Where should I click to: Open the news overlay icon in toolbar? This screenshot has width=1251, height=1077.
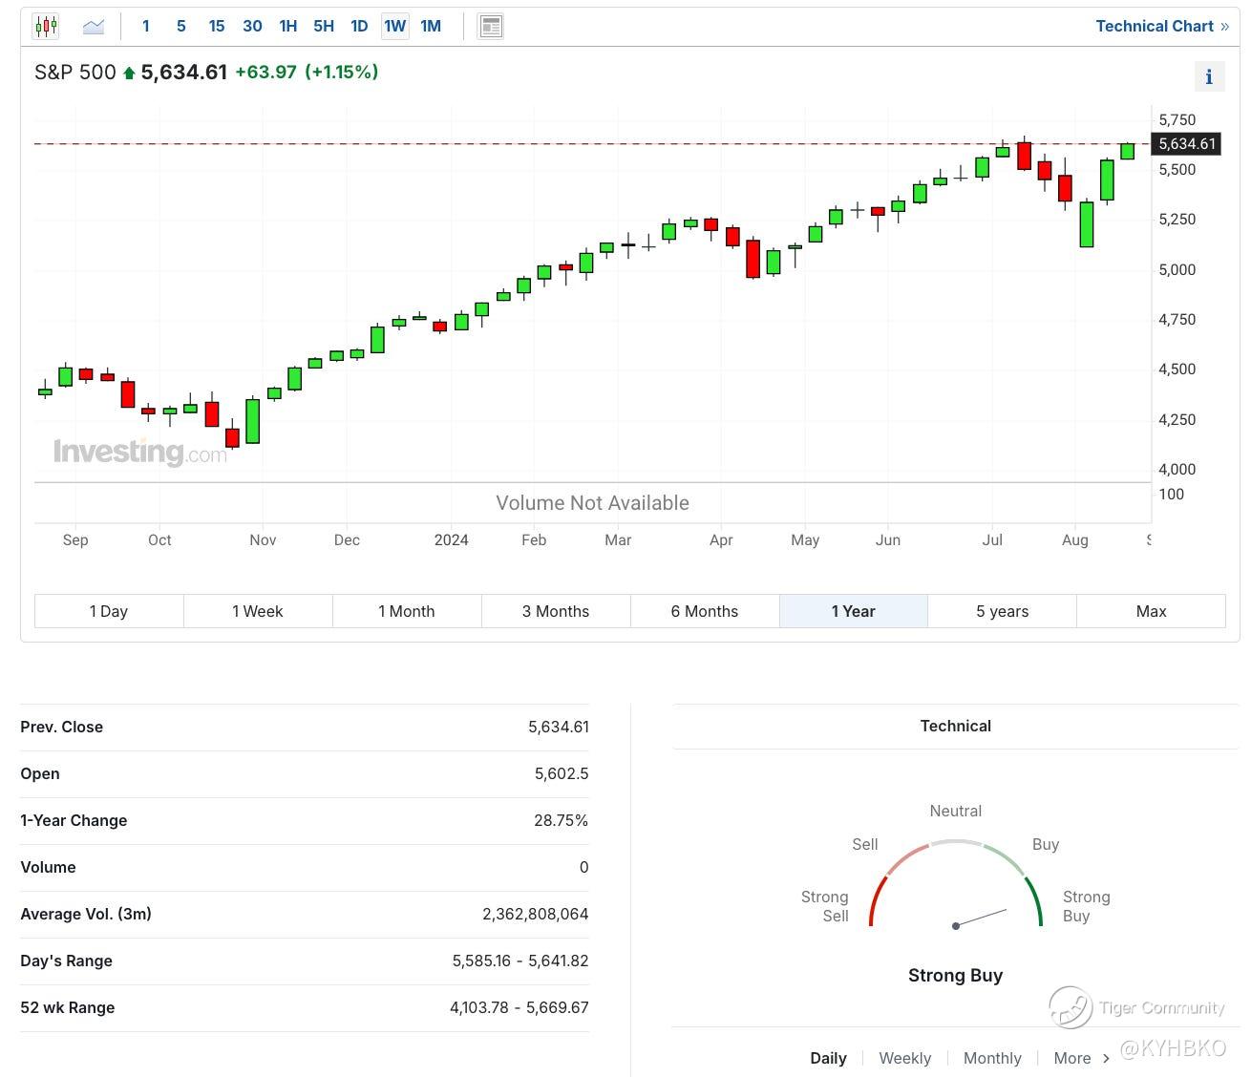pos(491,26)
